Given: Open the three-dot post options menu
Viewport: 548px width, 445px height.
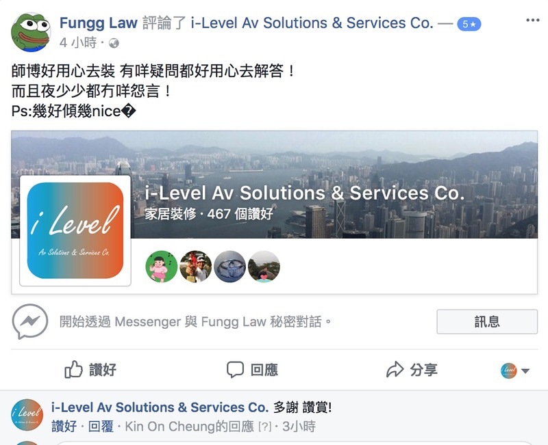Looking at the screenshot, I should click(x=533, y=21).
